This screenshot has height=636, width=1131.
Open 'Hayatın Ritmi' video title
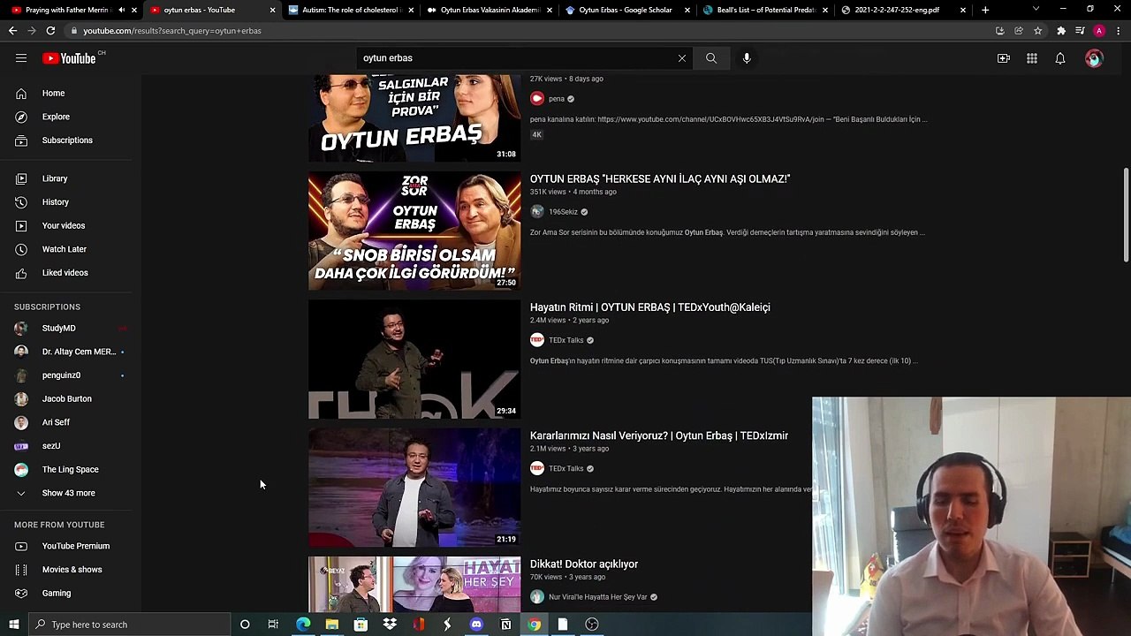coord(650,307)
